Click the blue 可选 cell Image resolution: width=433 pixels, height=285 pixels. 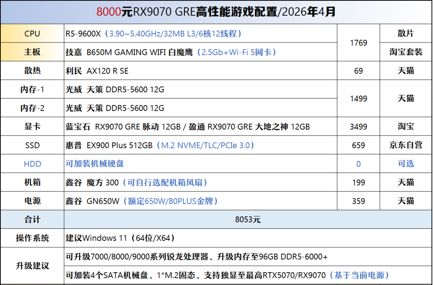406,164
